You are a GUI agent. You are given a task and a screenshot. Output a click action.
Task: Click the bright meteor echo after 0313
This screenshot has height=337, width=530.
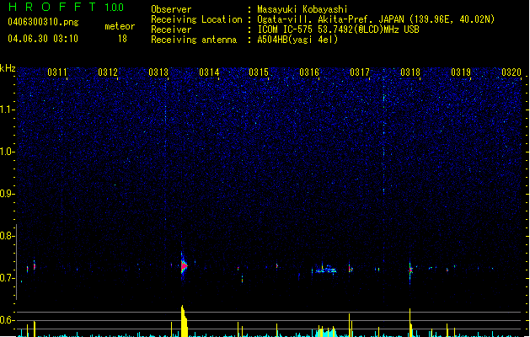click(x=184, y=265)
